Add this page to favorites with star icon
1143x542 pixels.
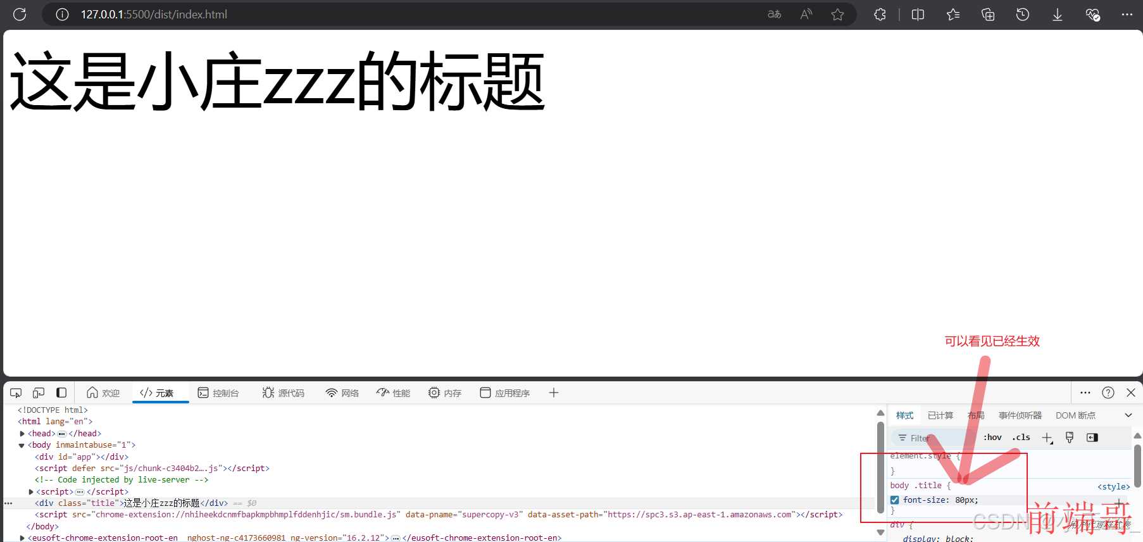pyautogui.click(x=837, y=14)
